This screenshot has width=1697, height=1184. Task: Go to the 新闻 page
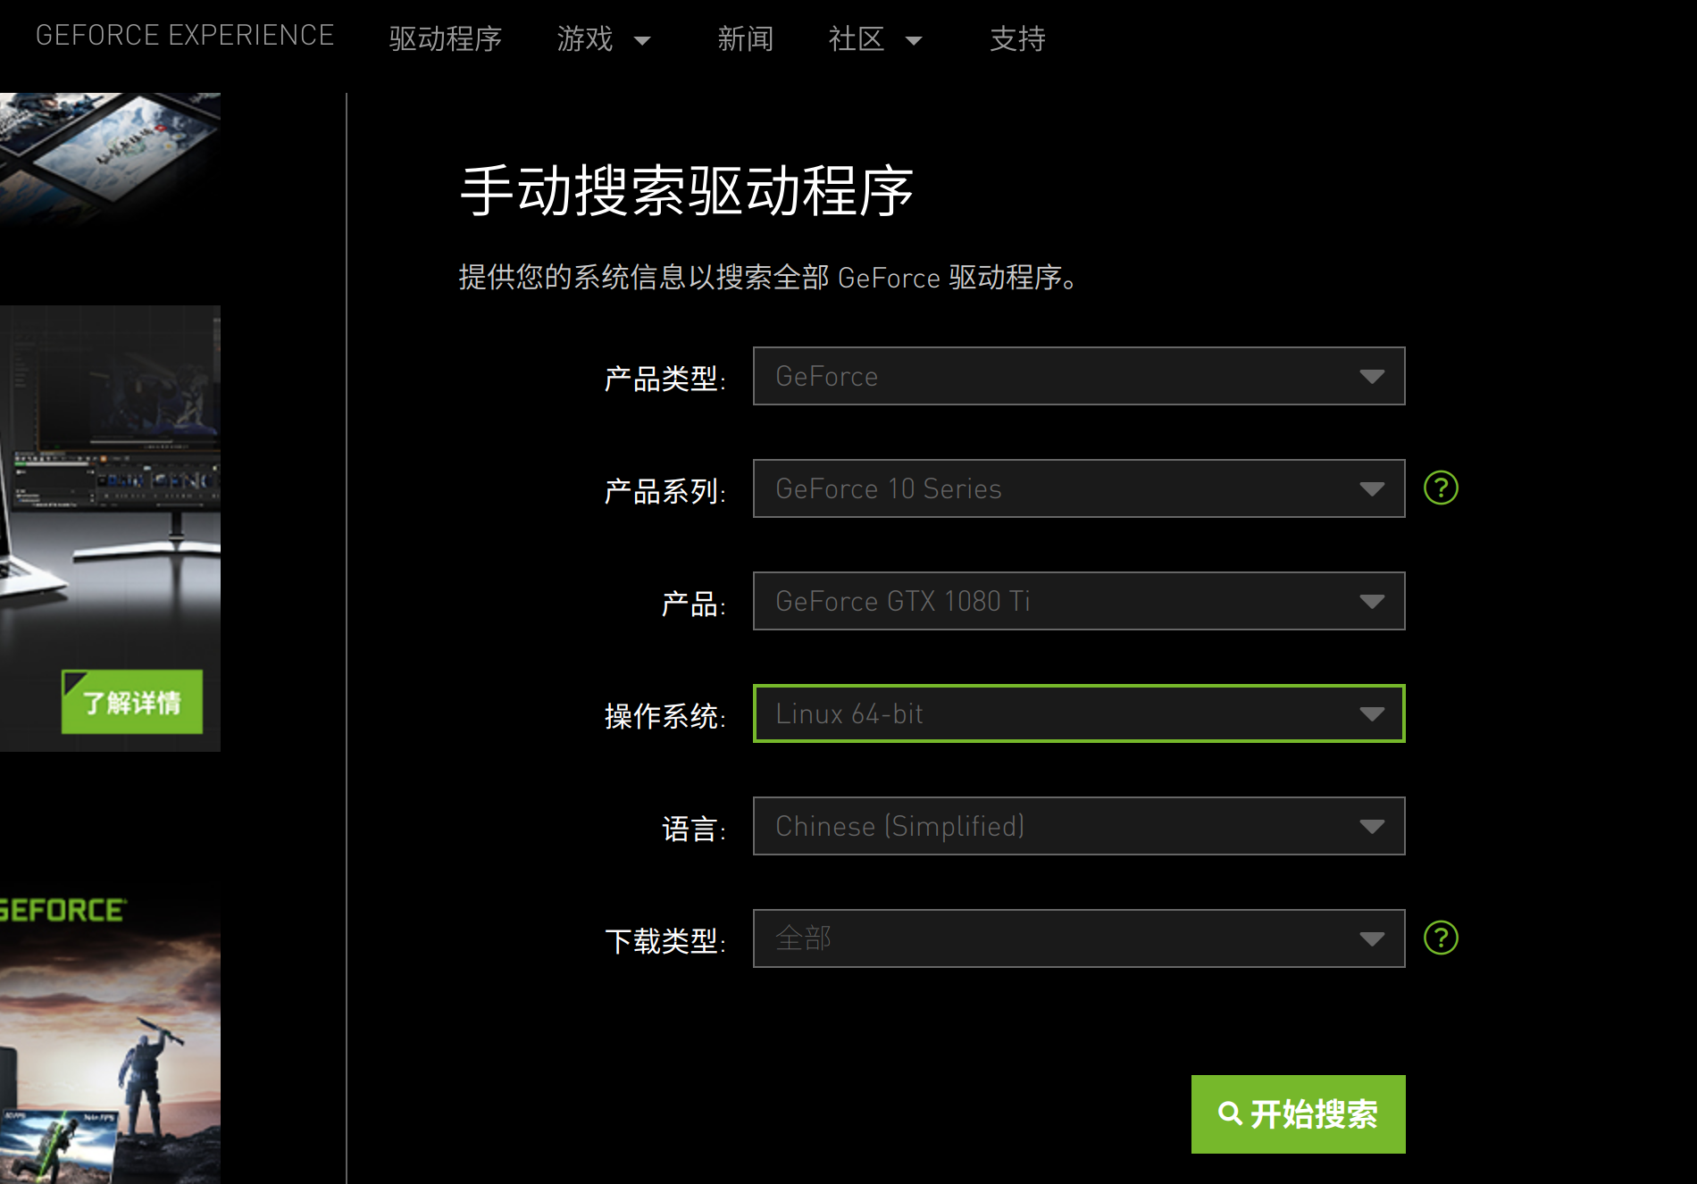click(746, 39)
